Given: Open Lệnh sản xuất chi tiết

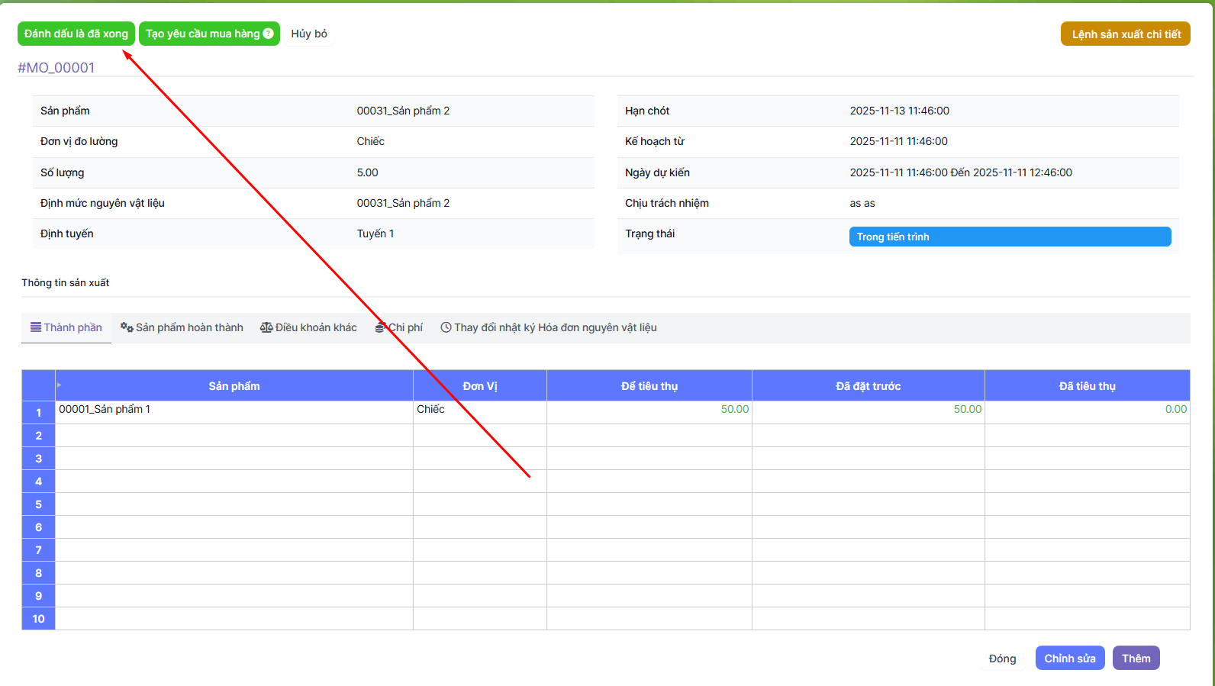Looking at the screenshot, I should pyautogui.click(x=1125, y=34).
